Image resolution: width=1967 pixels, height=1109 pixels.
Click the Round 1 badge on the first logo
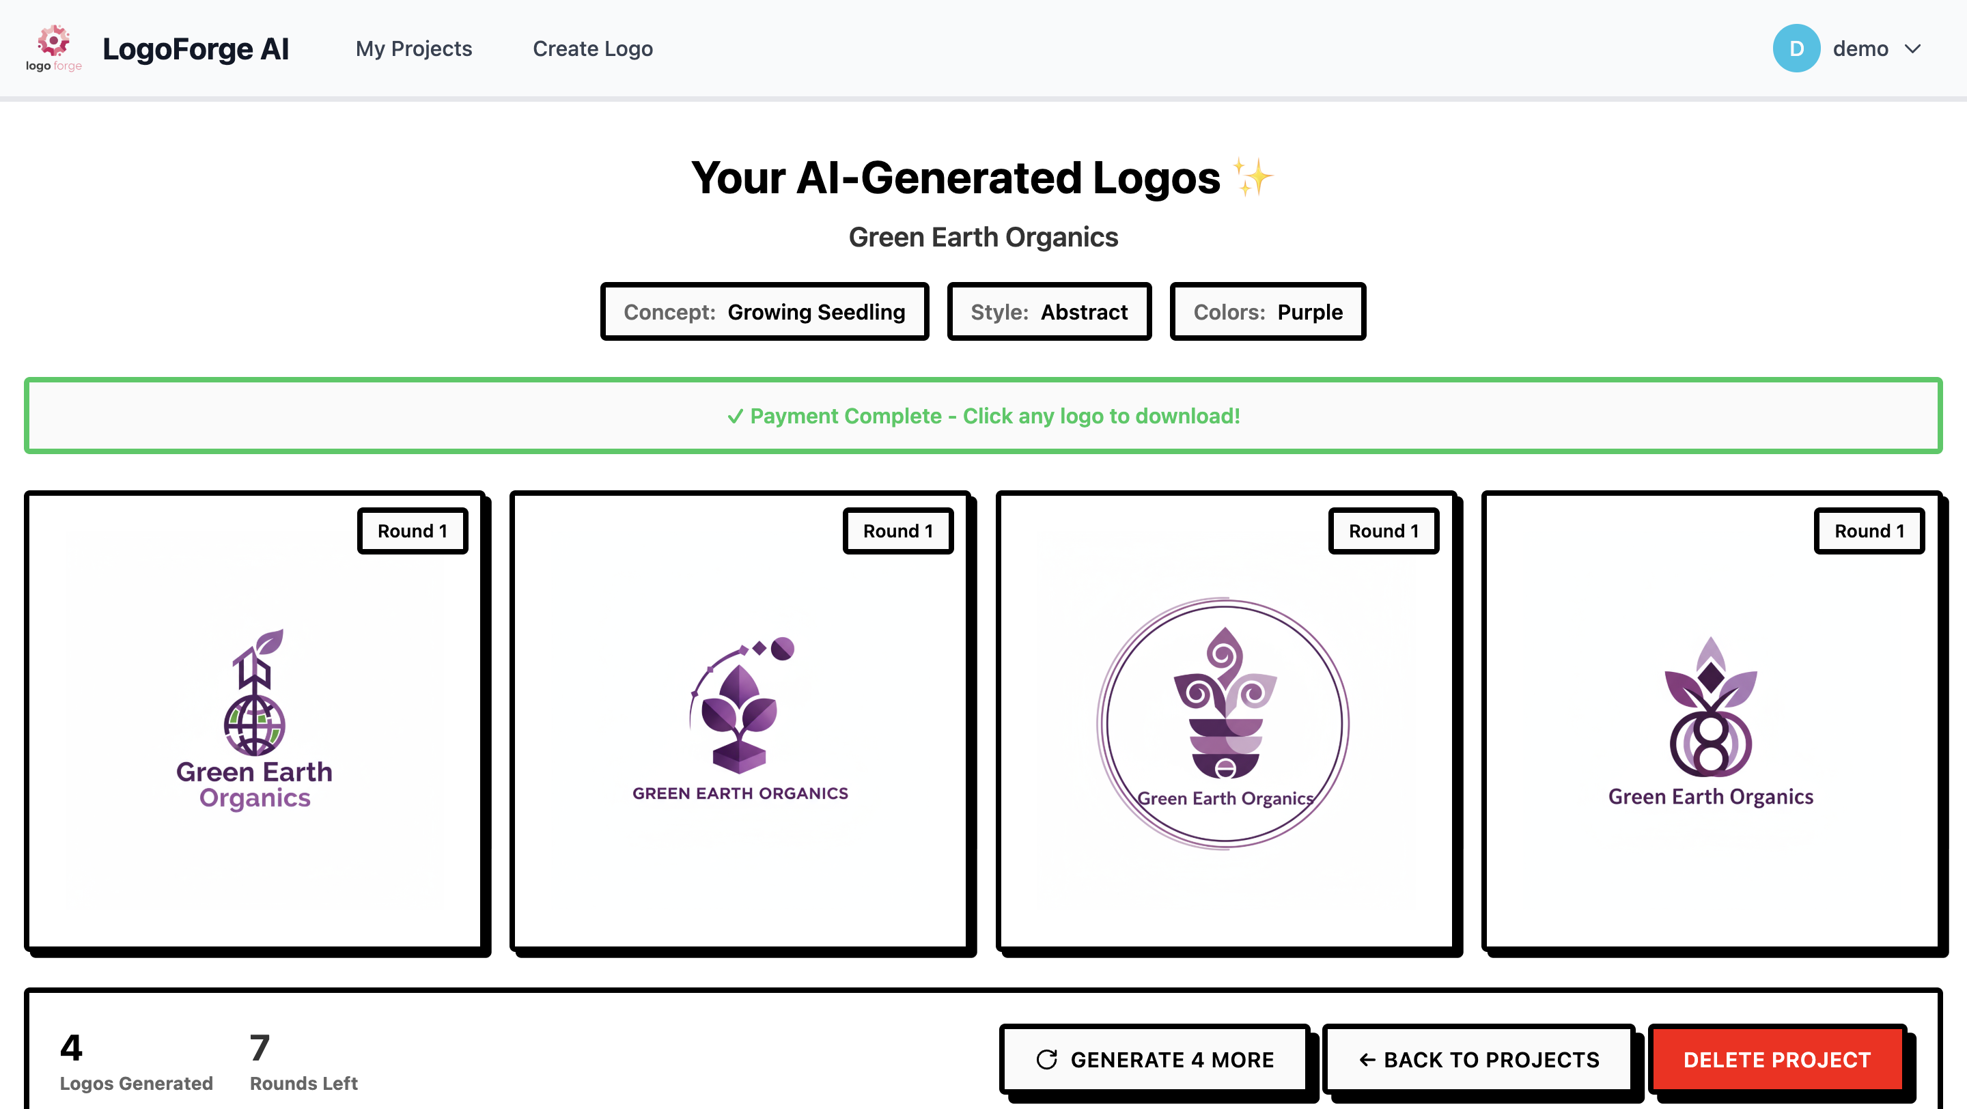(413, 531)
